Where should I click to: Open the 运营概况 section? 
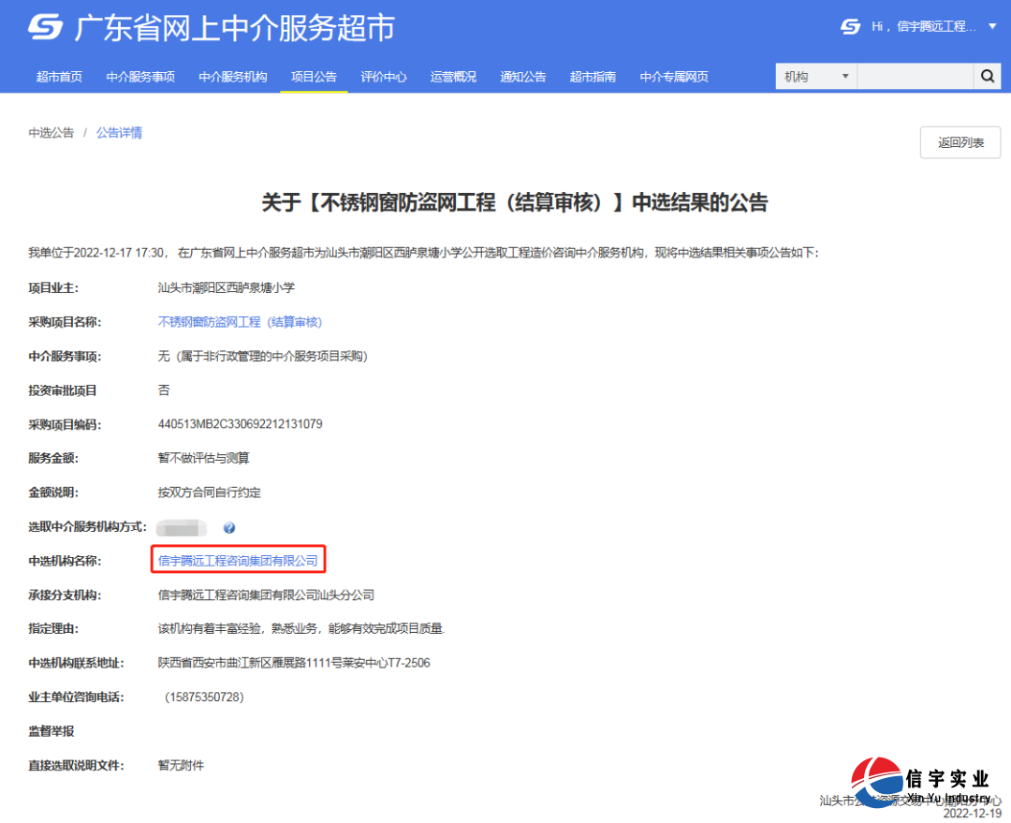pyautogui.click(x=452, y=76)
